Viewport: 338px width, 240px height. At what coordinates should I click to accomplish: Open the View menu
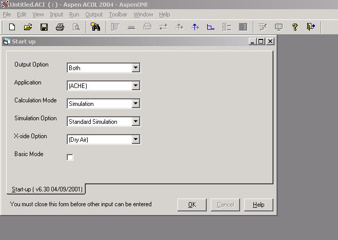coord(38,14)
